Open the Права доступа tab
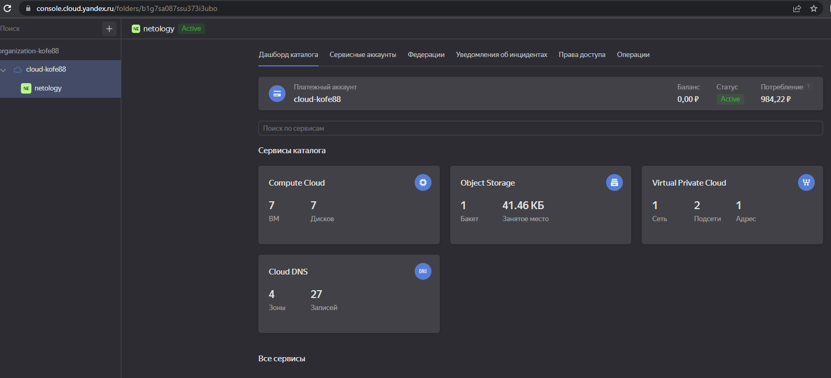 (x=582, y=54)
